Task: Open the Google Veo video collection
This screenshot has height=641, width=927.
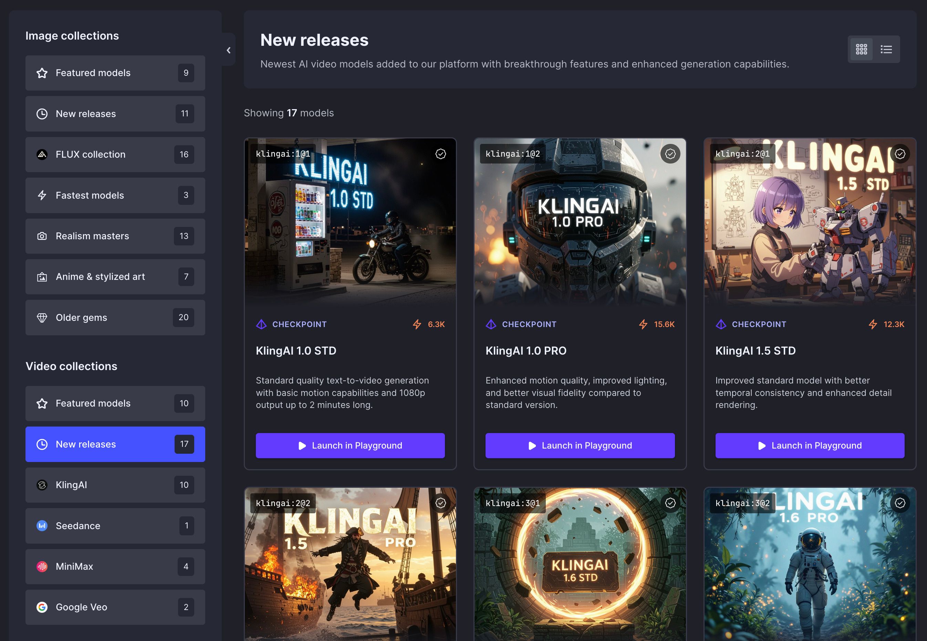Action: (115, 607)
